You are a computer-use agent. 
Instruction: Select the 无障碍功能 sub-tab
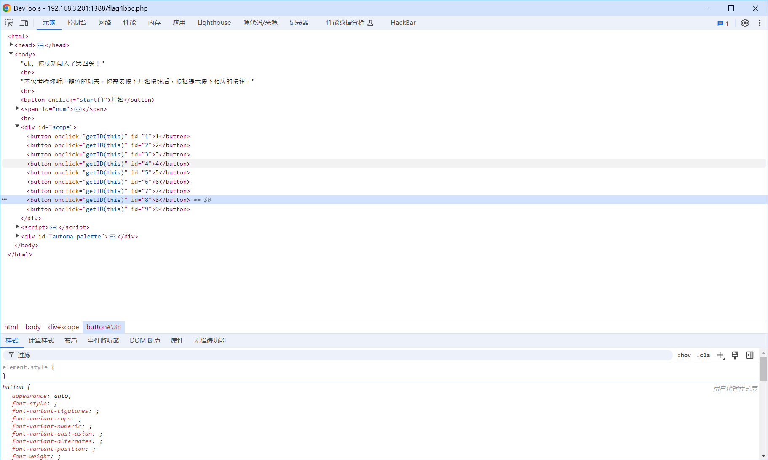(x=210, y=341)
